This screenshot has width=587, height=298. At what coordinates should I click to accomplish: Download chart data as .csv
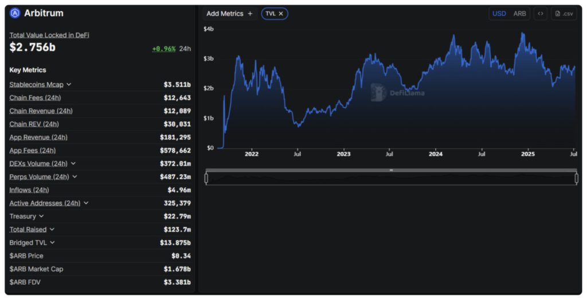point(564,14)
